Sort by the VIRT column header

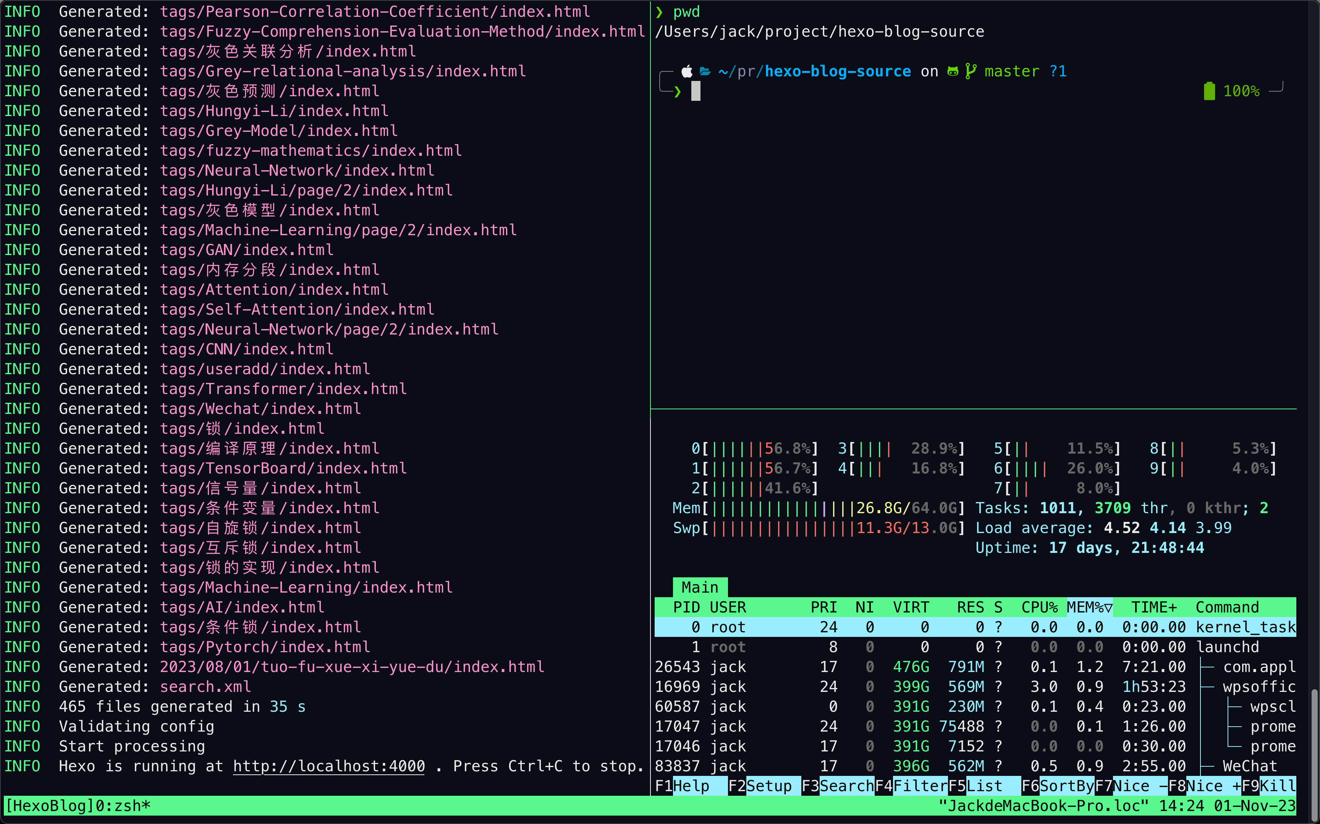pos(911,607)
